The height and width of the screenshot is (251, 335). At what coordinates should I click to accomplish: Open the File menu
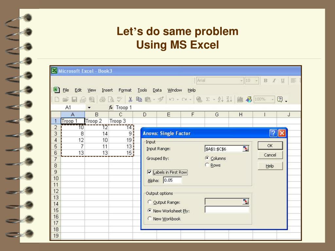[66, 90]
